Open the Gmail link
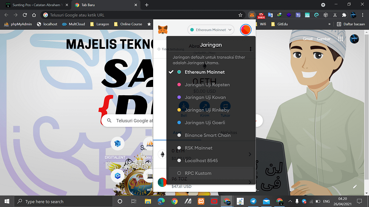The image size is (369, 207). pos(308,39)
